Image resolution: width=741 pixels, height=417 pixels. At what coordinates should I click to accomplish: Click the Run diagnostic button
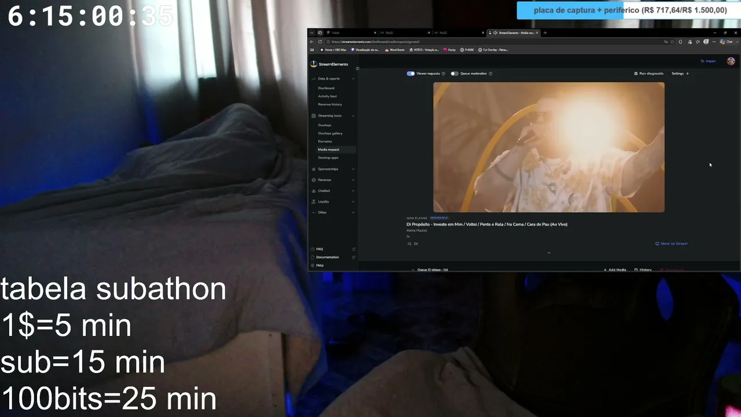(649, 74)
